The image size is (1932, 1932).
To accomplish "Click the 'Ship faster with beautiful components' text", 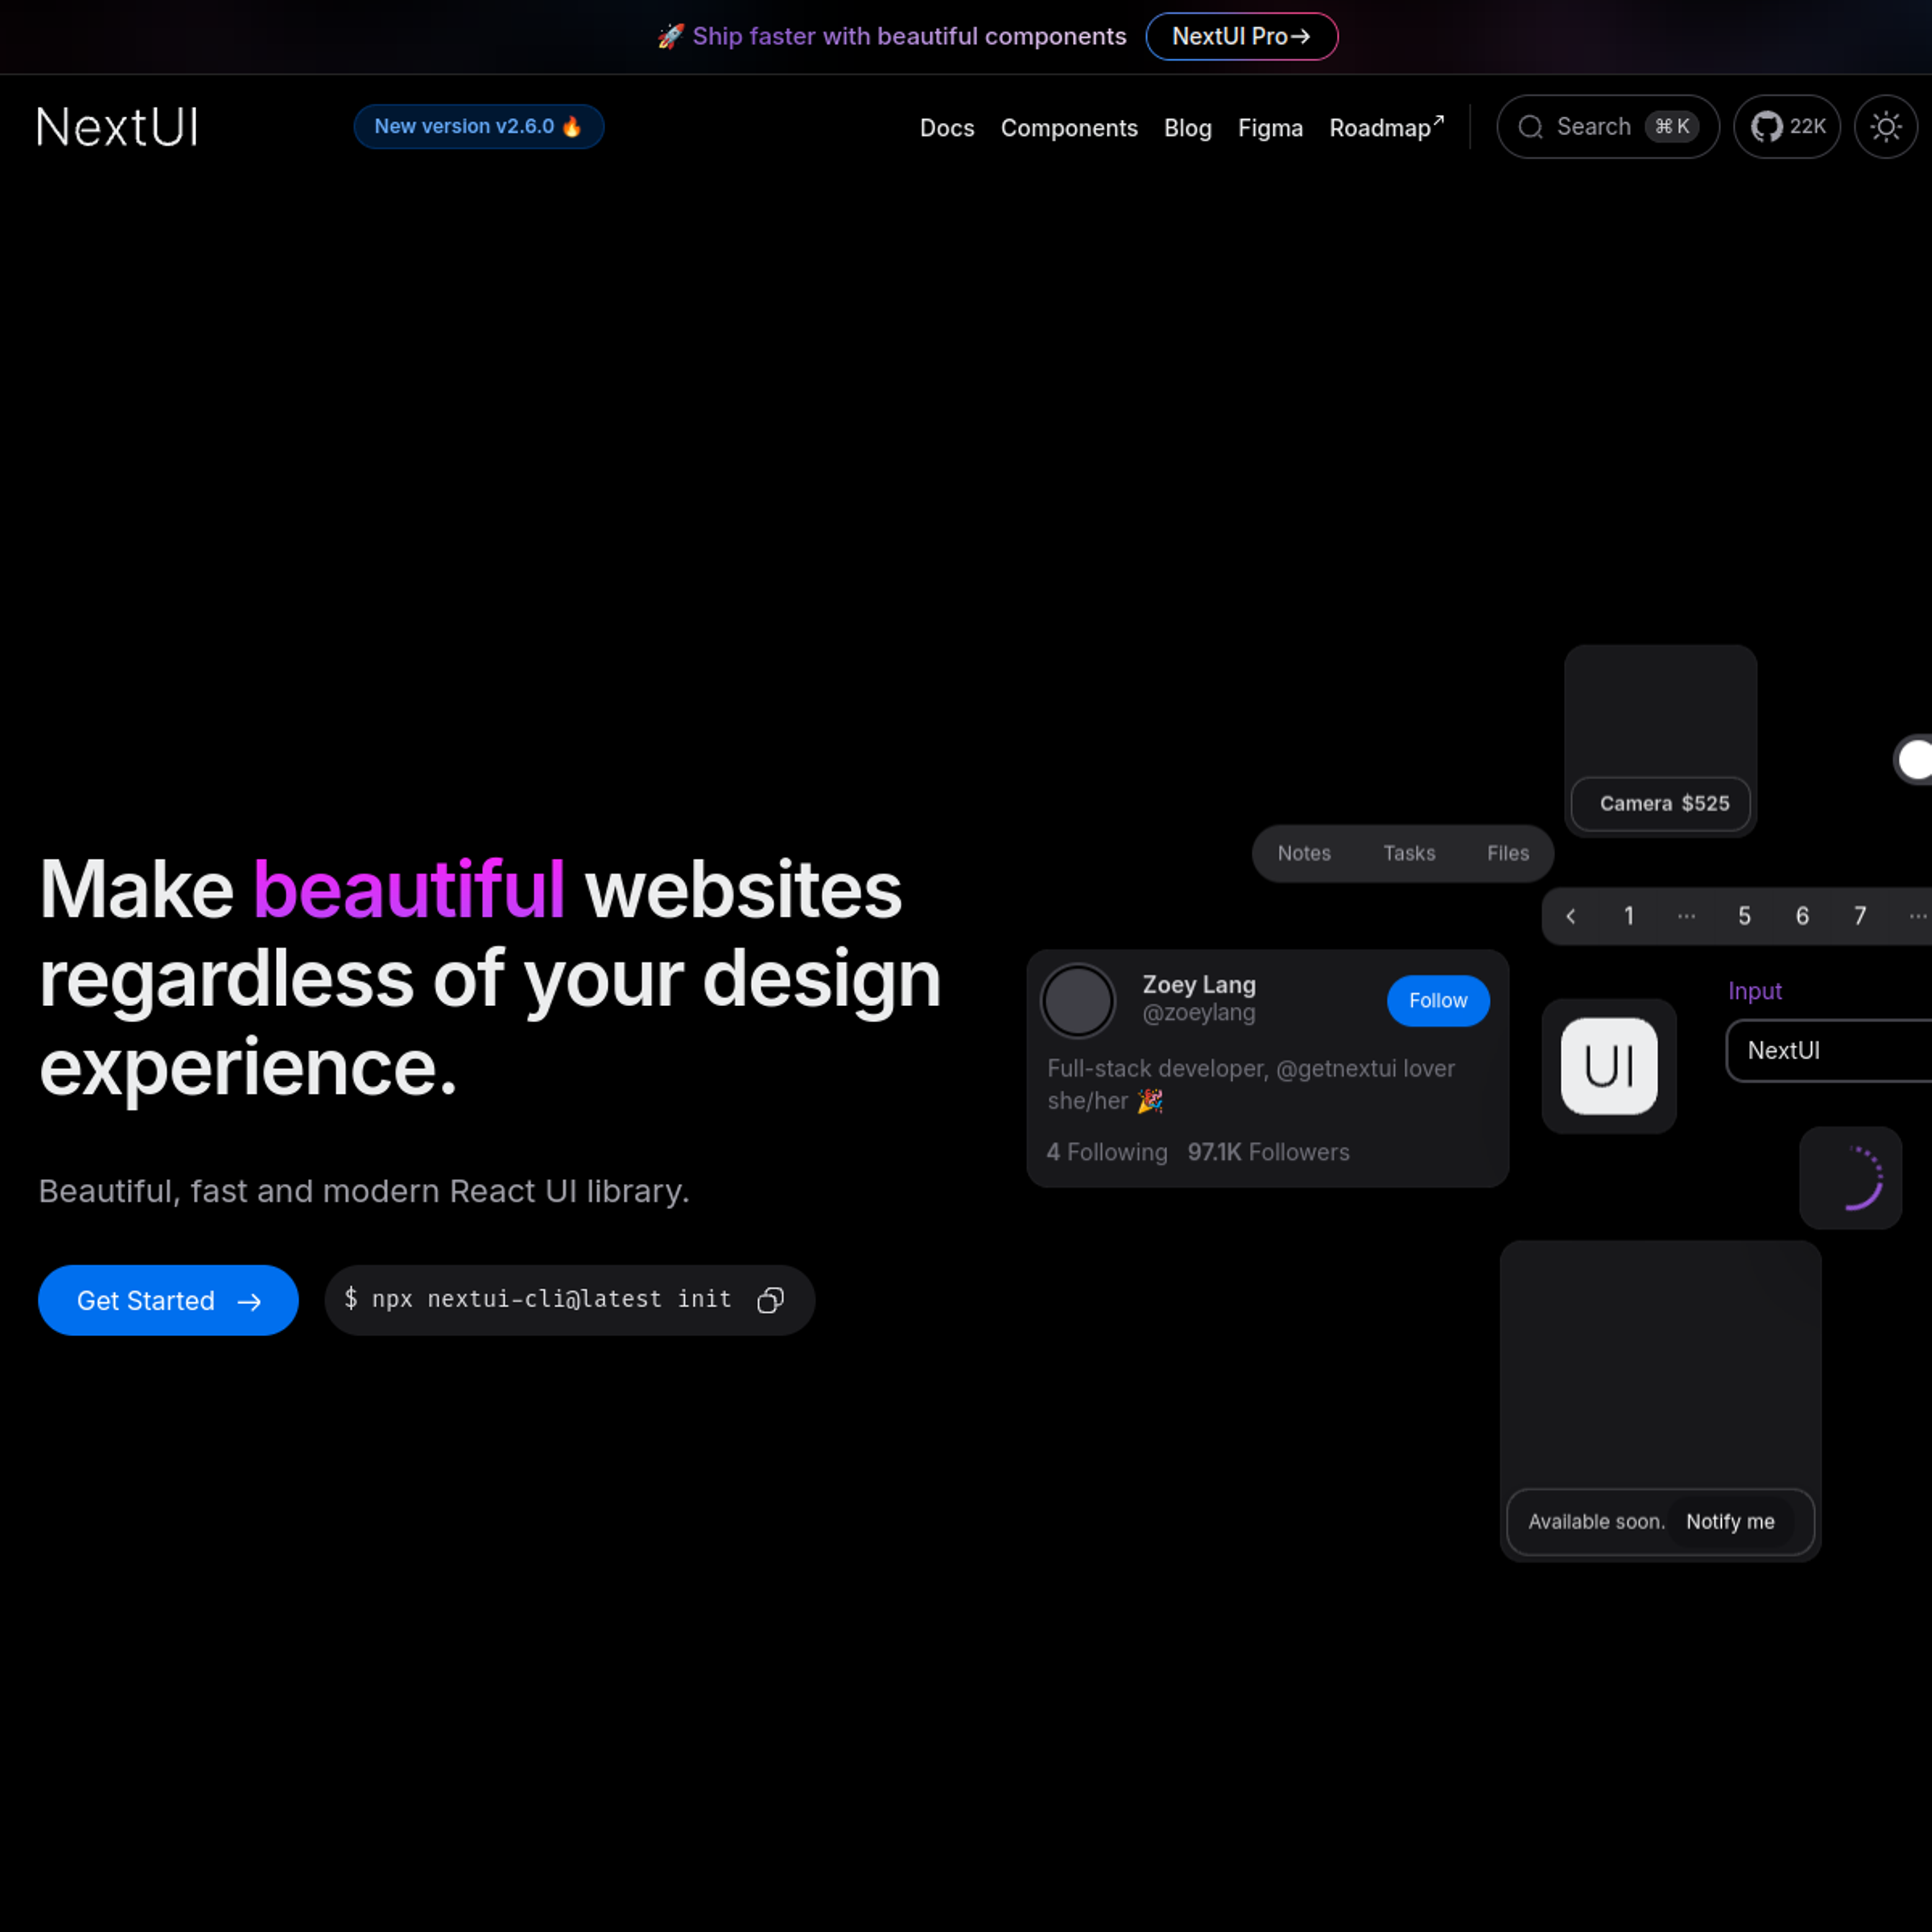I will click(909, 37).
